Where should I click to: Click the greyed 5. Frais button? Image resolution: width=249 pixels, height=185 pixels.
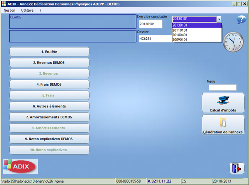49,95
